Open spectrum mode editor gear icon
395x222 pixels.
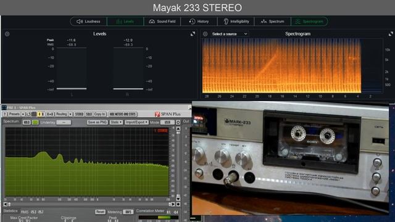coord(178,122)
